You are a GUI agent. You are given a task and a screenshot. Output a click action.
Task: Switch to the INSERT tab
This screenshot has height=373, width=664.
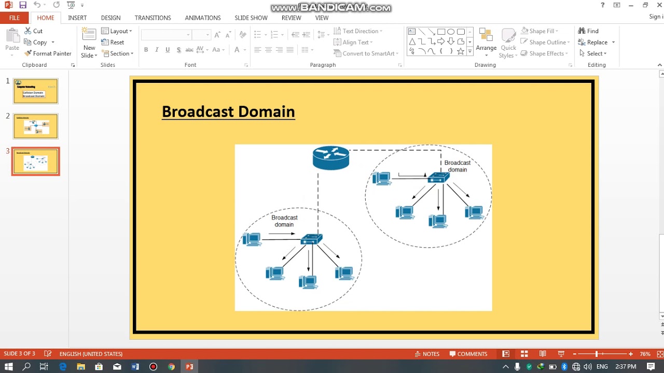tap(77, 18)
